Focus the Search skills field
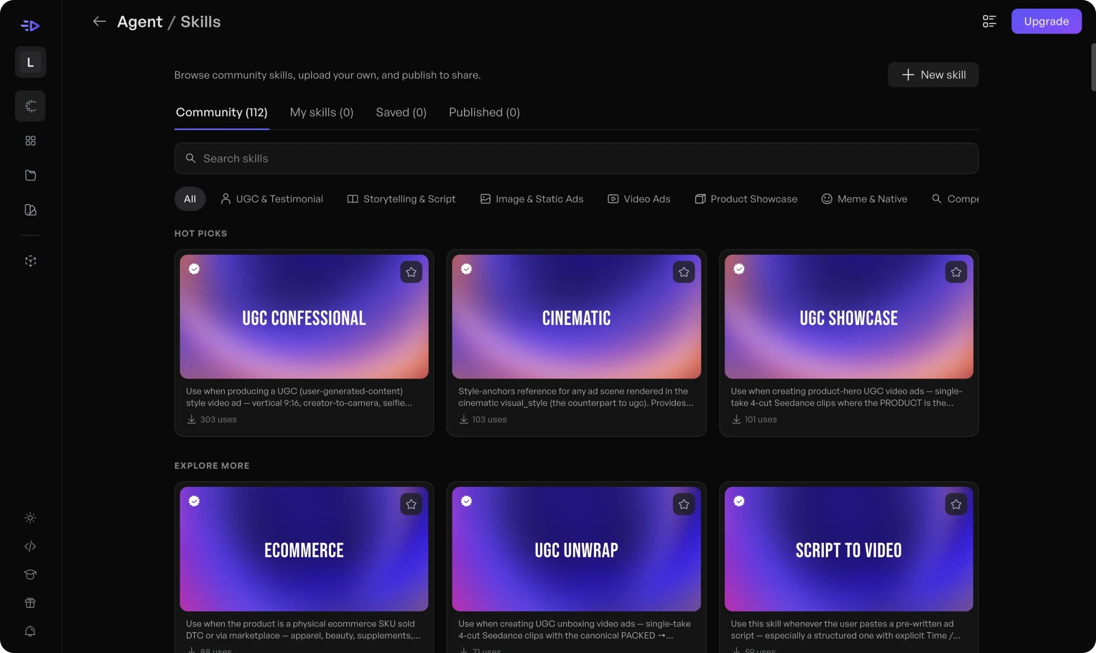 576,158
